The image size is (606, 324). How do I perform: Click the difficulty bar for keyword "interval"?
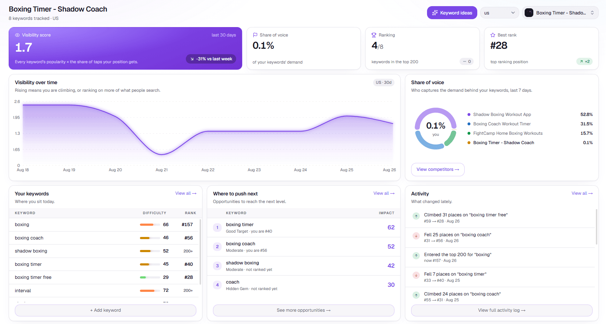click(x=150, y=291)
